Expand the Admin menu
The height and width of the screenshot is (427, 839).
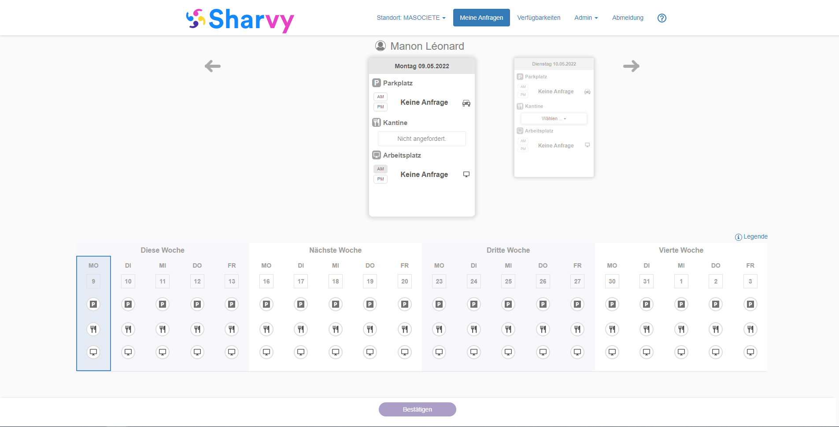coord(586,18)
